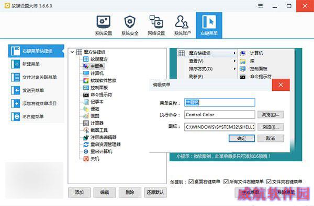
Task: Switch to the 系统账户 tab
Action: [x=183, y=26]
